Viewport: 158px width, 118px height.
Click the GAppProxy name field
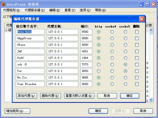tap(30, 38)
